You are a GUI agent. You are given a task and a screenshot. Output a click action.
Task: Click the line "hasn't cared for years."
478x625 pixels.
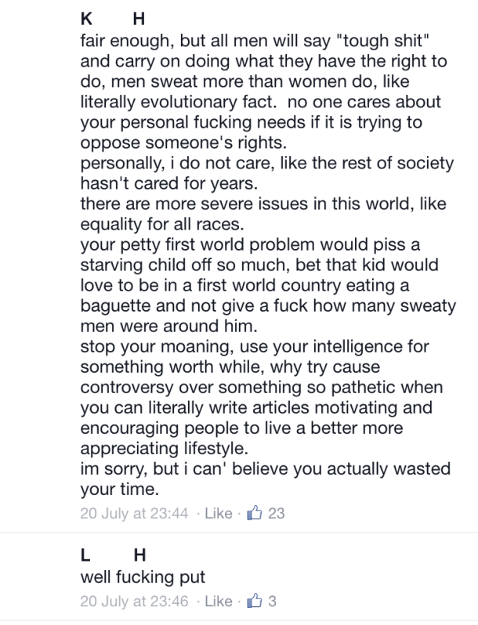169,183
